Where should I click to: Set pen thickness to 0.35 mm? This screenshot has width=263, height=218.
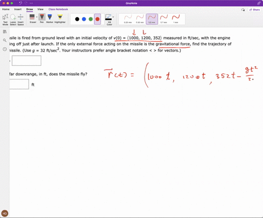click(x=140, y=19)
